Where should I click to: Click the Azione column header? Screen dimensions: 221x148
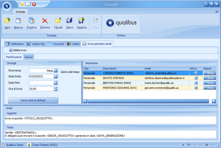(x=209, y=68)
